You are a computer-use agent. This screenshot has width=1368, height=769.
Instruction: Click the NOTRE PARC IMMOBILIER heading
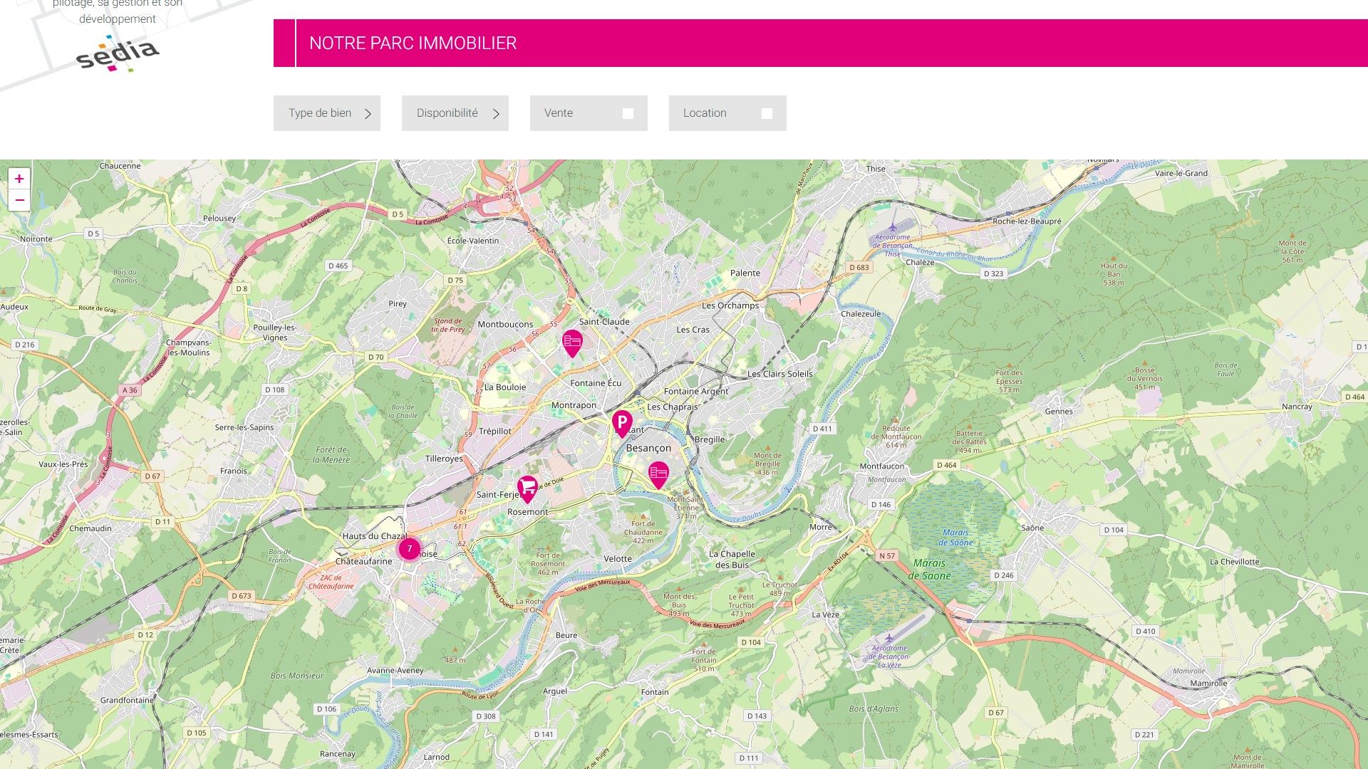[x=413, y=43]
